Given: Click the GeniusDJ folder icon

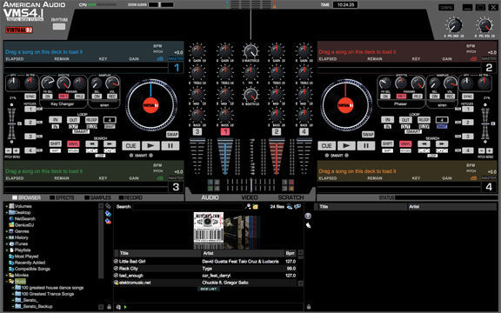Looking at the screenshot, I should click(11, 225).
